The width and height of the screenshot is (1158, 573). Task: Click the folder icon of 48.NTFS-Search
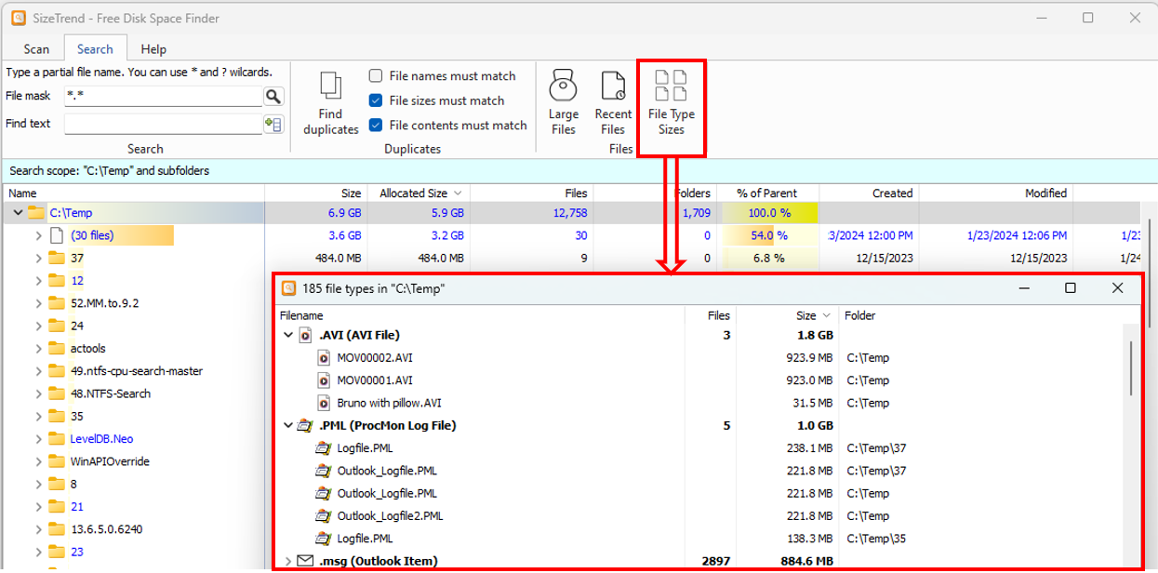coord(57,393)
